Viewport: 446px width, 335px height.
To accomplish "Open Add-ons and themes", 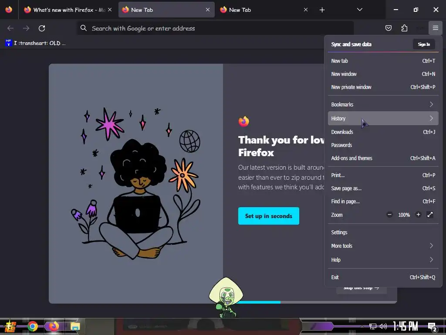I will coord(383,158).
